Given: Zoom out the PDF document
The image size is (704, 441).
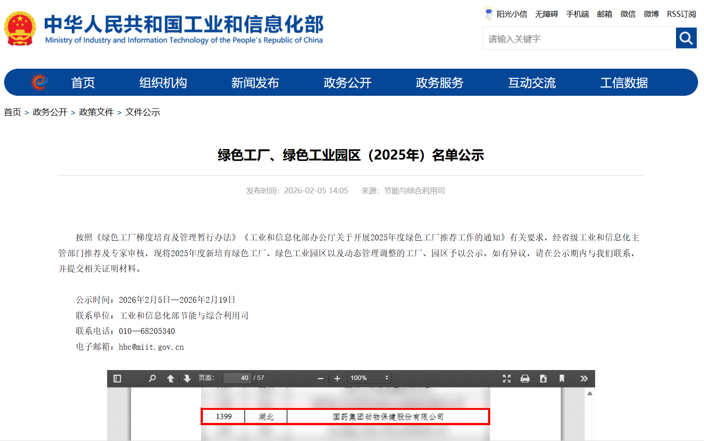Looking at the screenshot, I should 320,379.
